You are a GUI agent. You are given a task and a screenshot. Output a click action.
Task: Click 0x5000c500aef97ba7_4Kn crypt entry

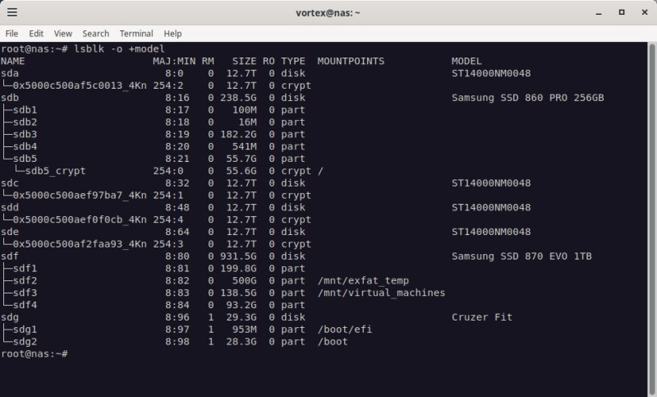[80, 195]
